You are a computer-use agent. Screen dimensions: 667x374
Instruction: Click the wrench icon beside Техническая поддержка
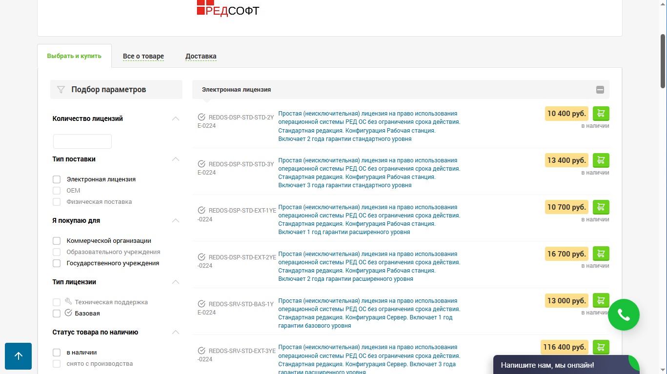coord(68,301)
